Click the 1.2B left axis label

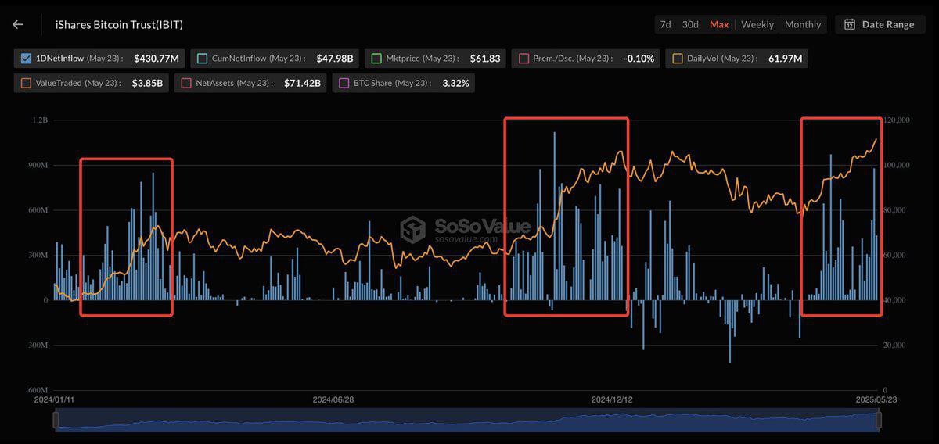point(41,121)
